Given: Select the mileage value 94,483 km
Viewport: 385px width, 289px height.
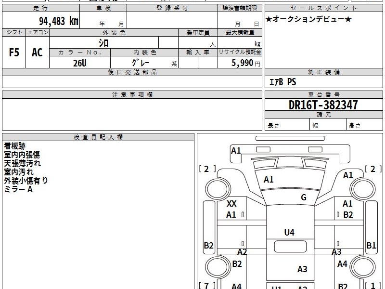Looking at the screenshot, I should click(x=59, y=21).
